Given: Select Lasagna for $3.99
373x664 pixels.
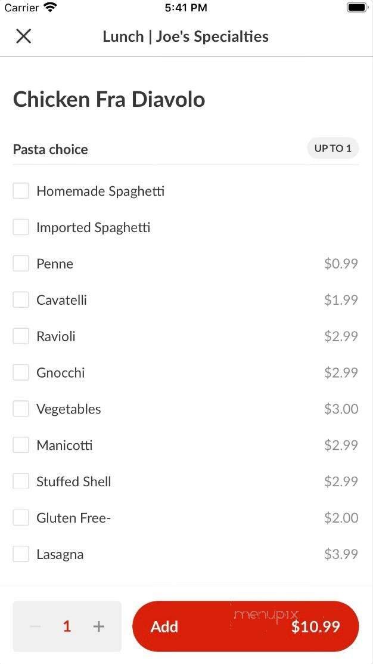Looking at the screenshot, I should pyautogui.click(x=21, y=554).
